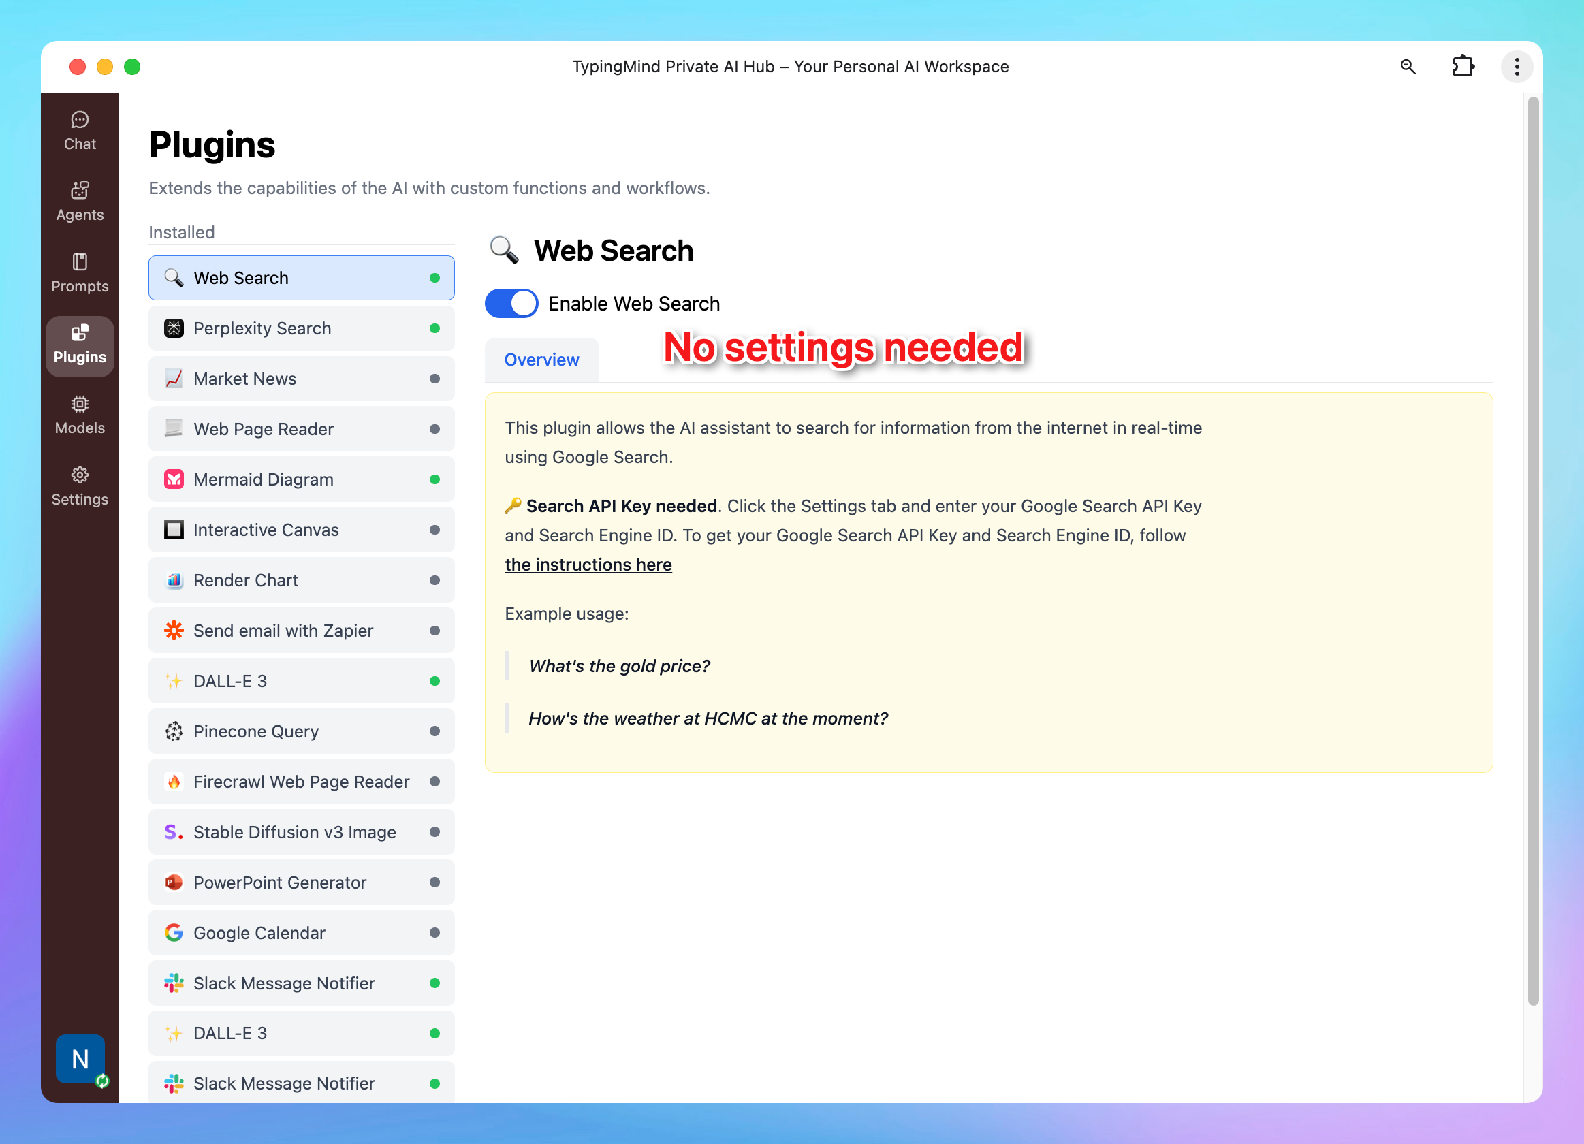Click the Render Chart icon
The width and height of the screenshot is (1584, 1144).
coord(174,579)
